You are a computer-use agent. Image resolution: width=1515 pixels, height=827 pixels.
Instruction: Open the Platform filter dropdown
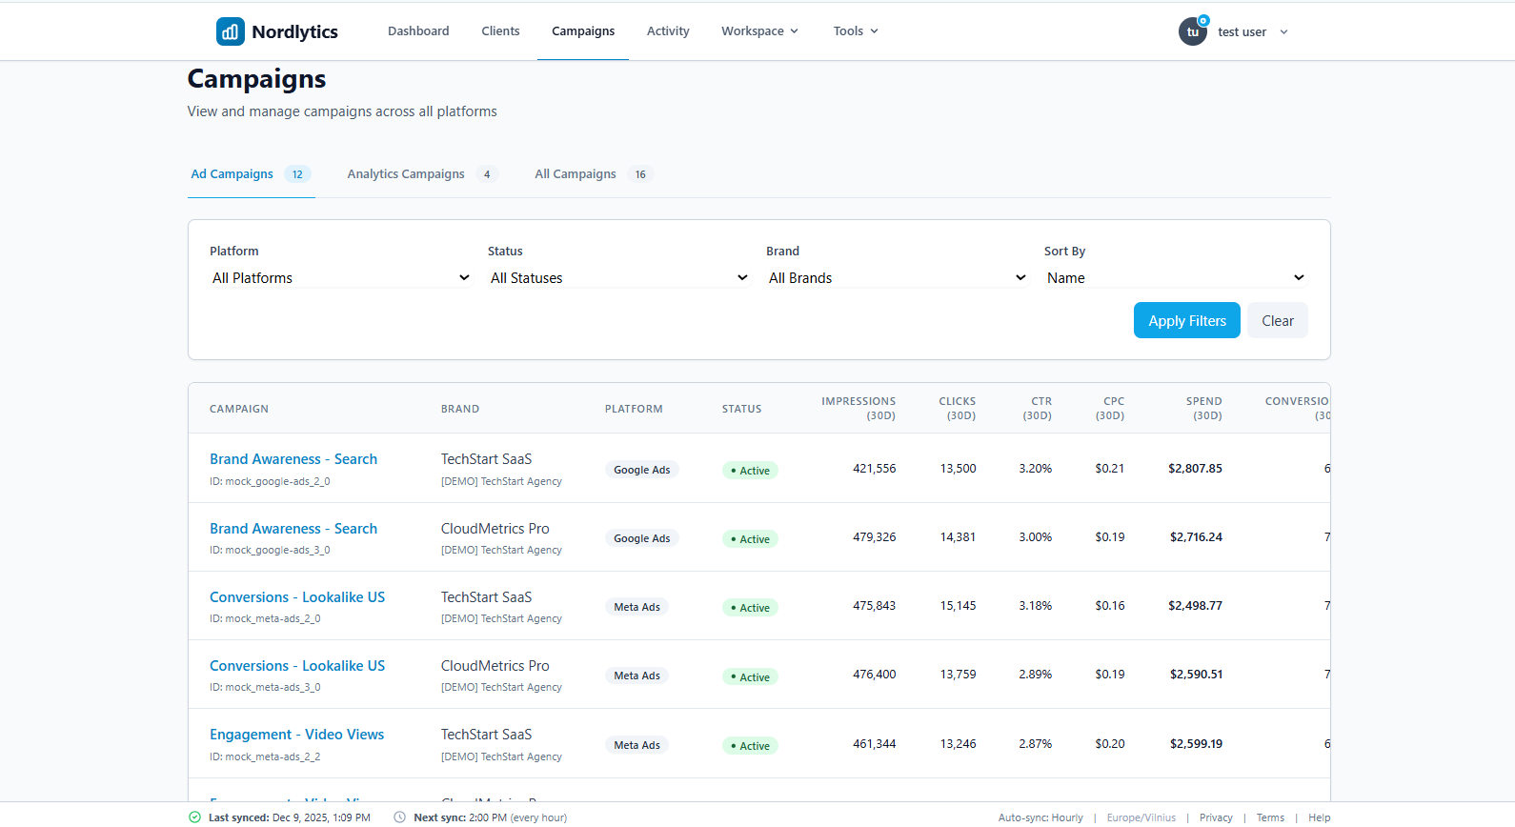tap(340, 278)
